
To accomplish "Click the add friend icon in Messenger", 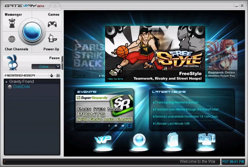I will tap(51, 76).
